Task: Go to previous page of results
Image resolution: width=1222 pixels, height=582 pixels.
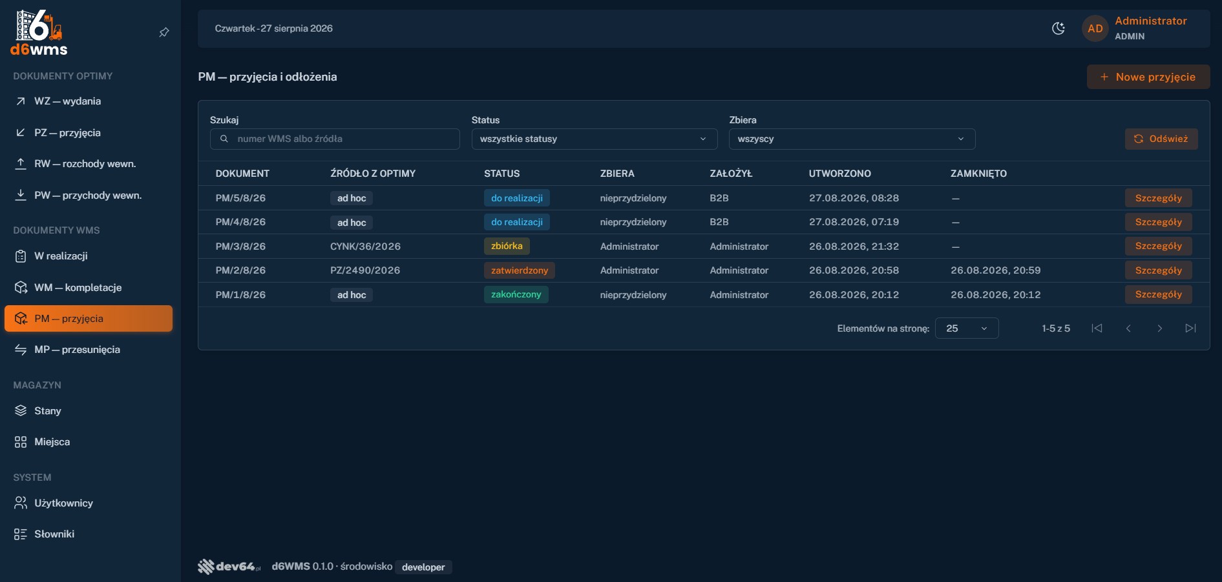Action: click(x=1128, y=328)
